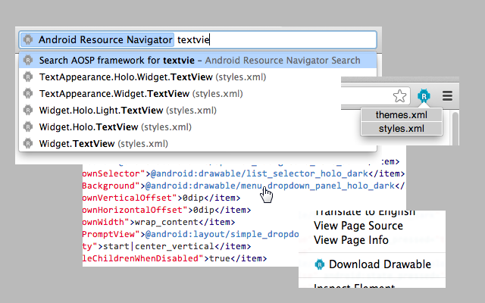Open styles.xml from the extension popup
The image size is (485, 303).
click(402, 129)
